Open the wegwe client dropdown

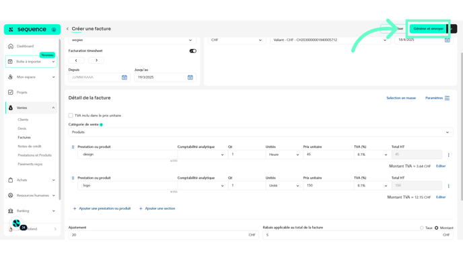(132, 40)
